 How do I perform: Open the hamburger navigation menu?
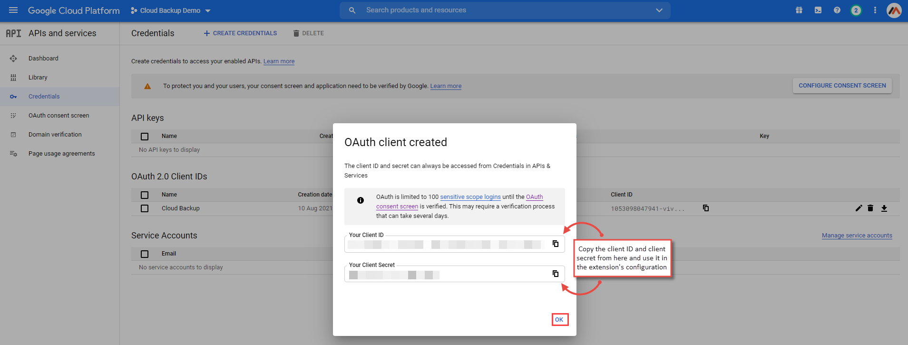(x=13, y=10)
